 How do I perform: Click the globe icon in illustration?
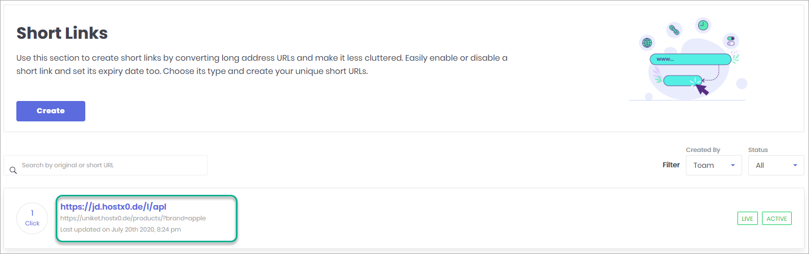[647, 43]
